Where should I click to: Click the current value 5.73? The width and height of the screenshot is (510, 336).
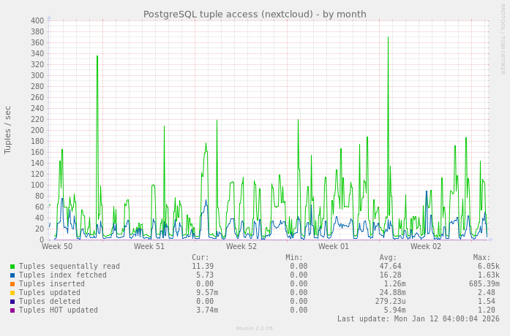click(205, 275)
